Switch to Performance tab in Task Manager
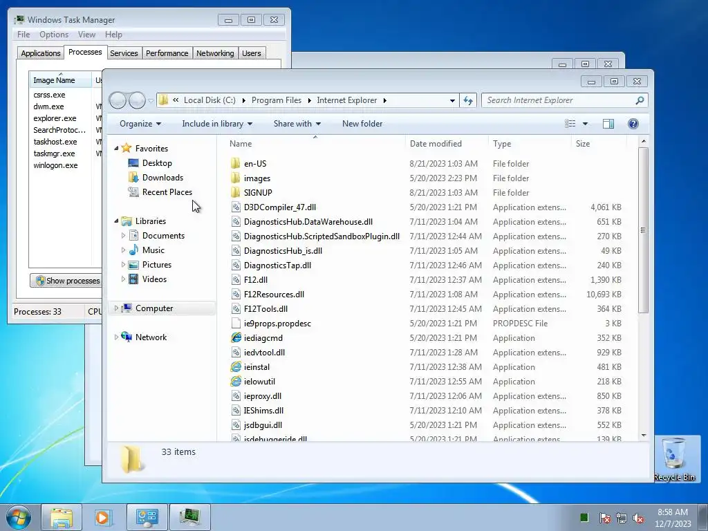The height and width of the screenshot is (531, 708). (167, 53)
